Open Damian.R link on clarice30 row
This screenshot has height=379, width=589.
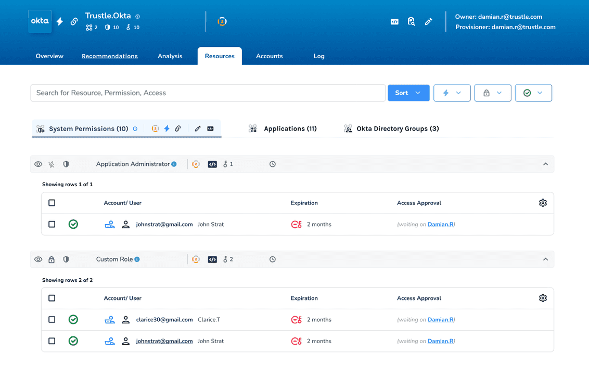(x=441, y=320)
